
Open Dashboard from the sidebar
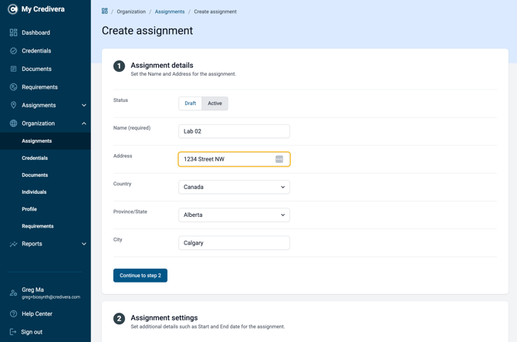[35, 32]
